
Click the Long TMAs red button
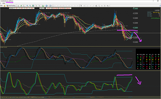(x=62, y=8)
